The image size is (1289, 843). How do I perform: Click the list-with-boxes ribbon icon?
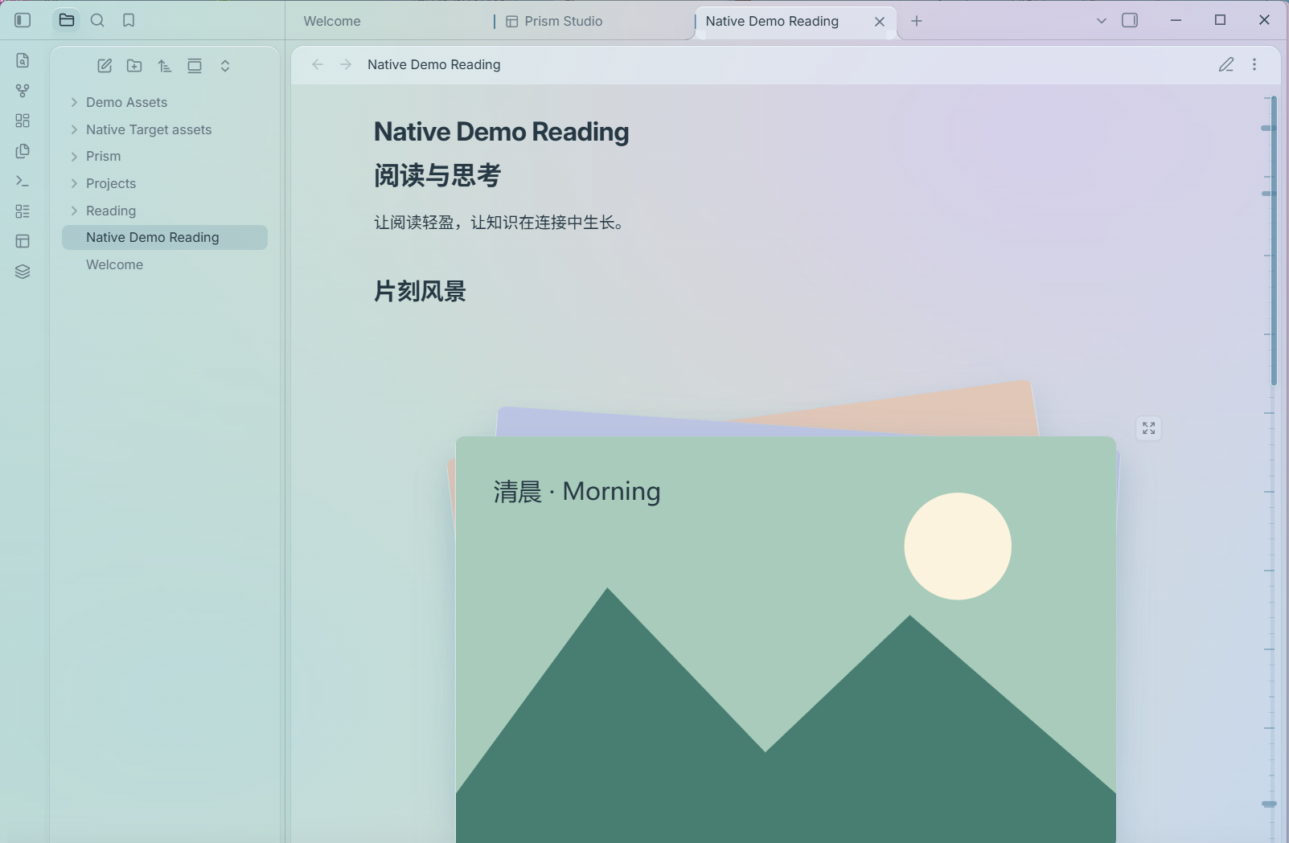click(23, 211)
